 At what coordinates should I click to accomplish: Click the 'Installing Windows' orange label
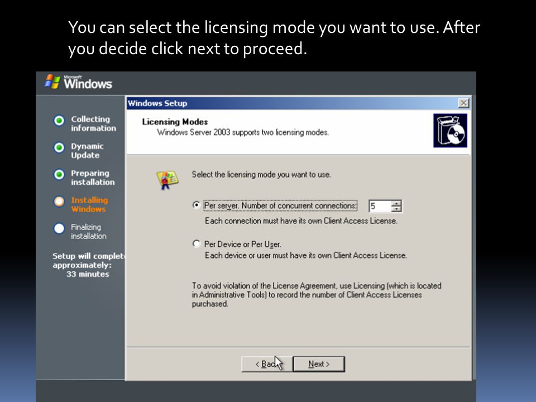(x=89, y=204)
